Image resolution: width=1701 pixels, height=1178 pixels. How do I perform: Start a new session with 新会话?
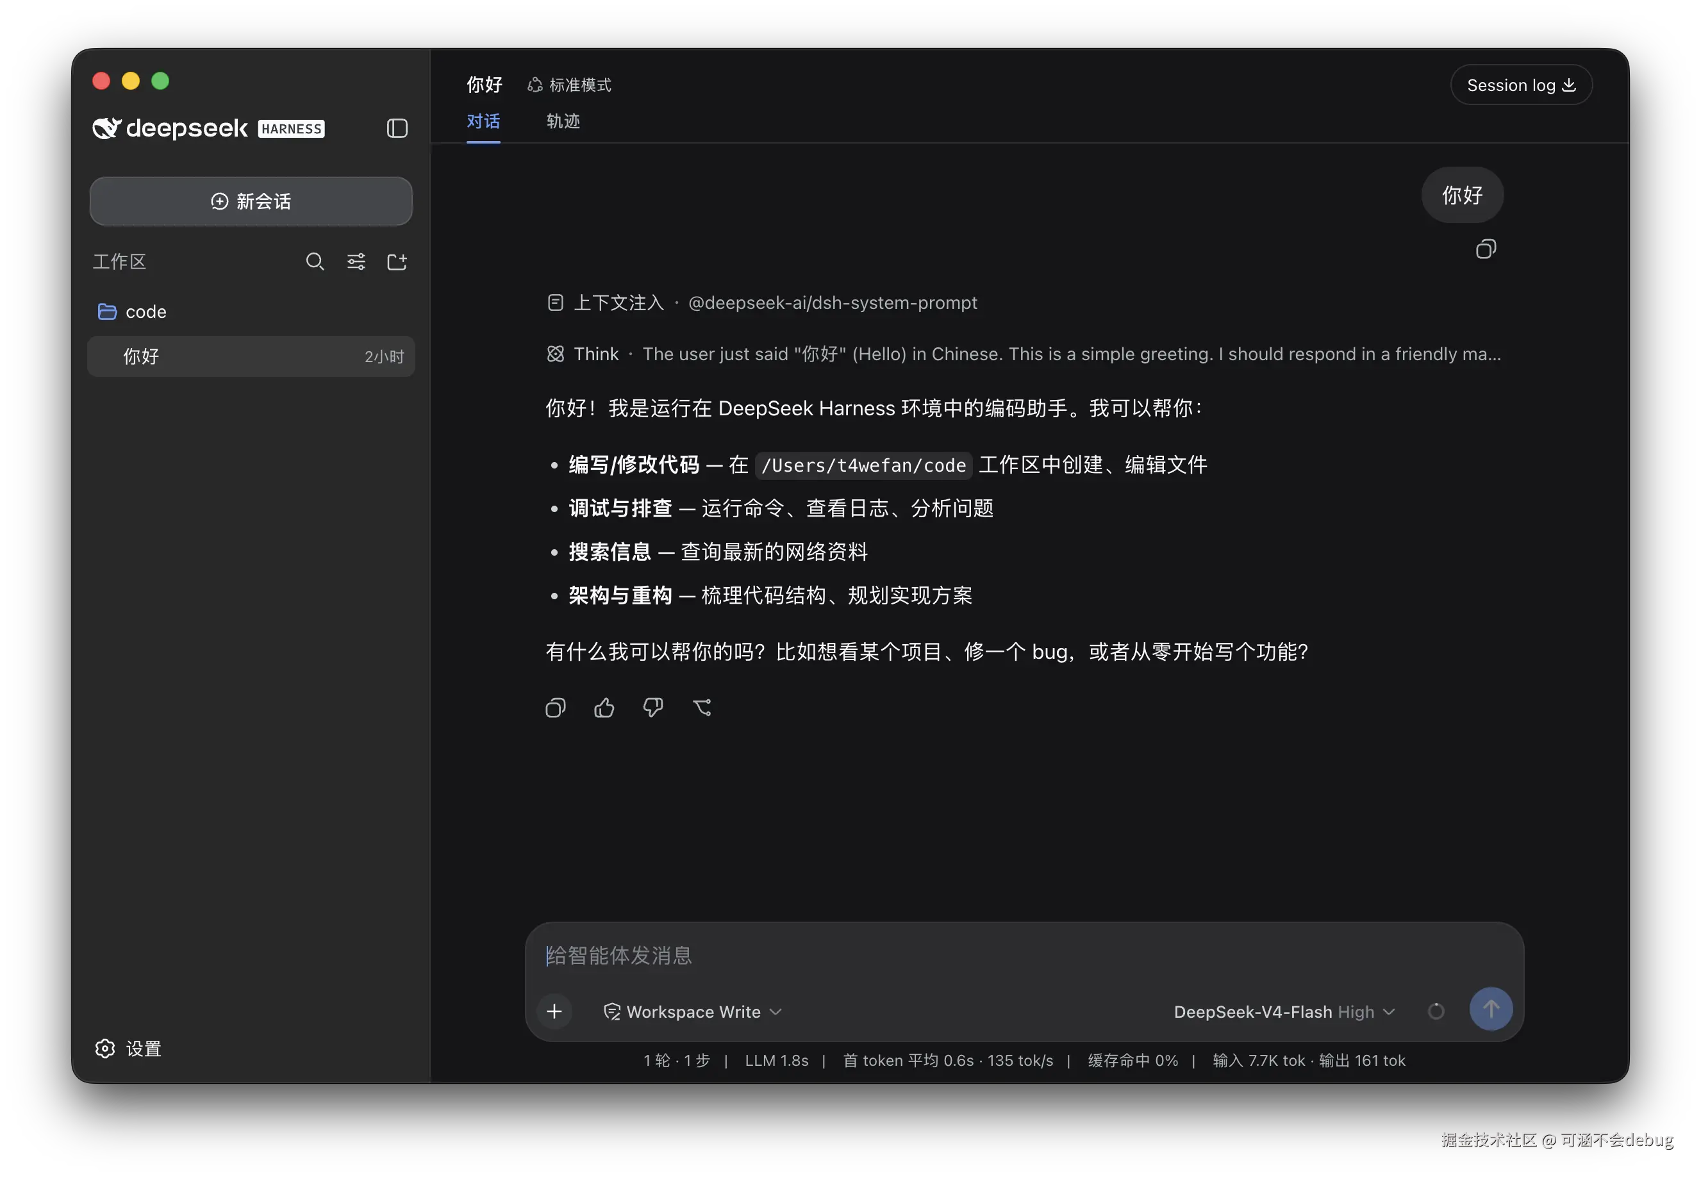[x=251, y=201]
